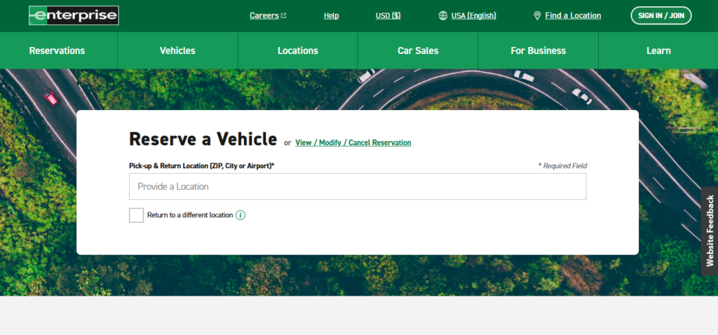Open the USD ($) currency selector

388,15
